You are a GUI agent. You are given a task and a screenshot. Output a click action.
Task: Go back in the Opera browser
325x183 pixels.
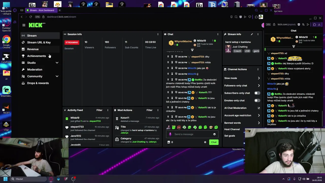22,17
